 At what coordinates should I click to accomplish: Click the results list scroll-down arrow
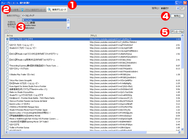[x=183, y=129]
